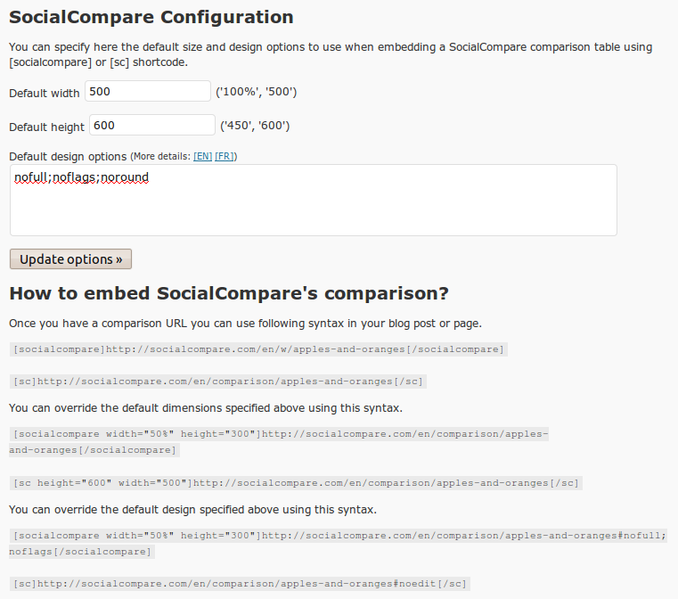Focus the Default height input field

(x=151, y=125)
